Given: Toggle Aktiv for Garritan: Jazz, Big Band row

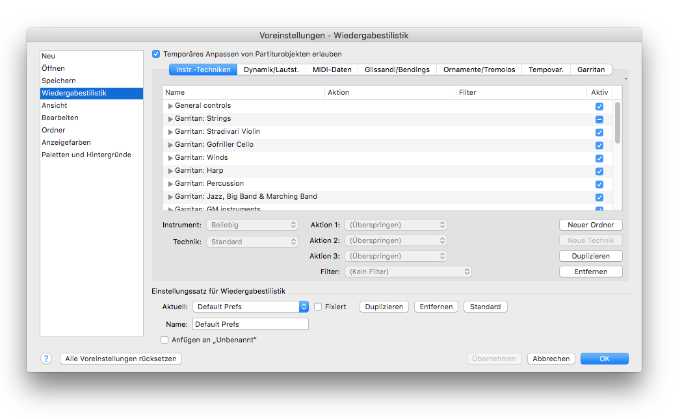Looking at the screenshot, I should point(599,197).
